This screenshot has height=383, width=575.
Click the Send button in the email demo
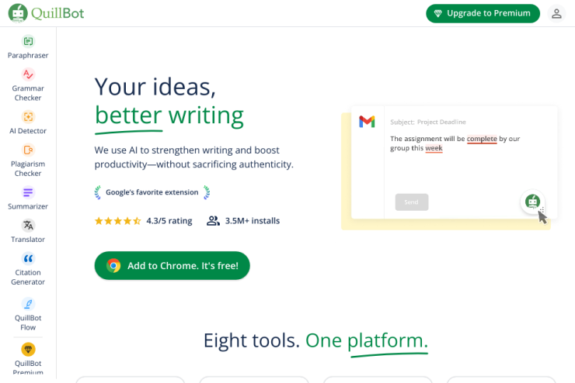(x=412, y=202)
